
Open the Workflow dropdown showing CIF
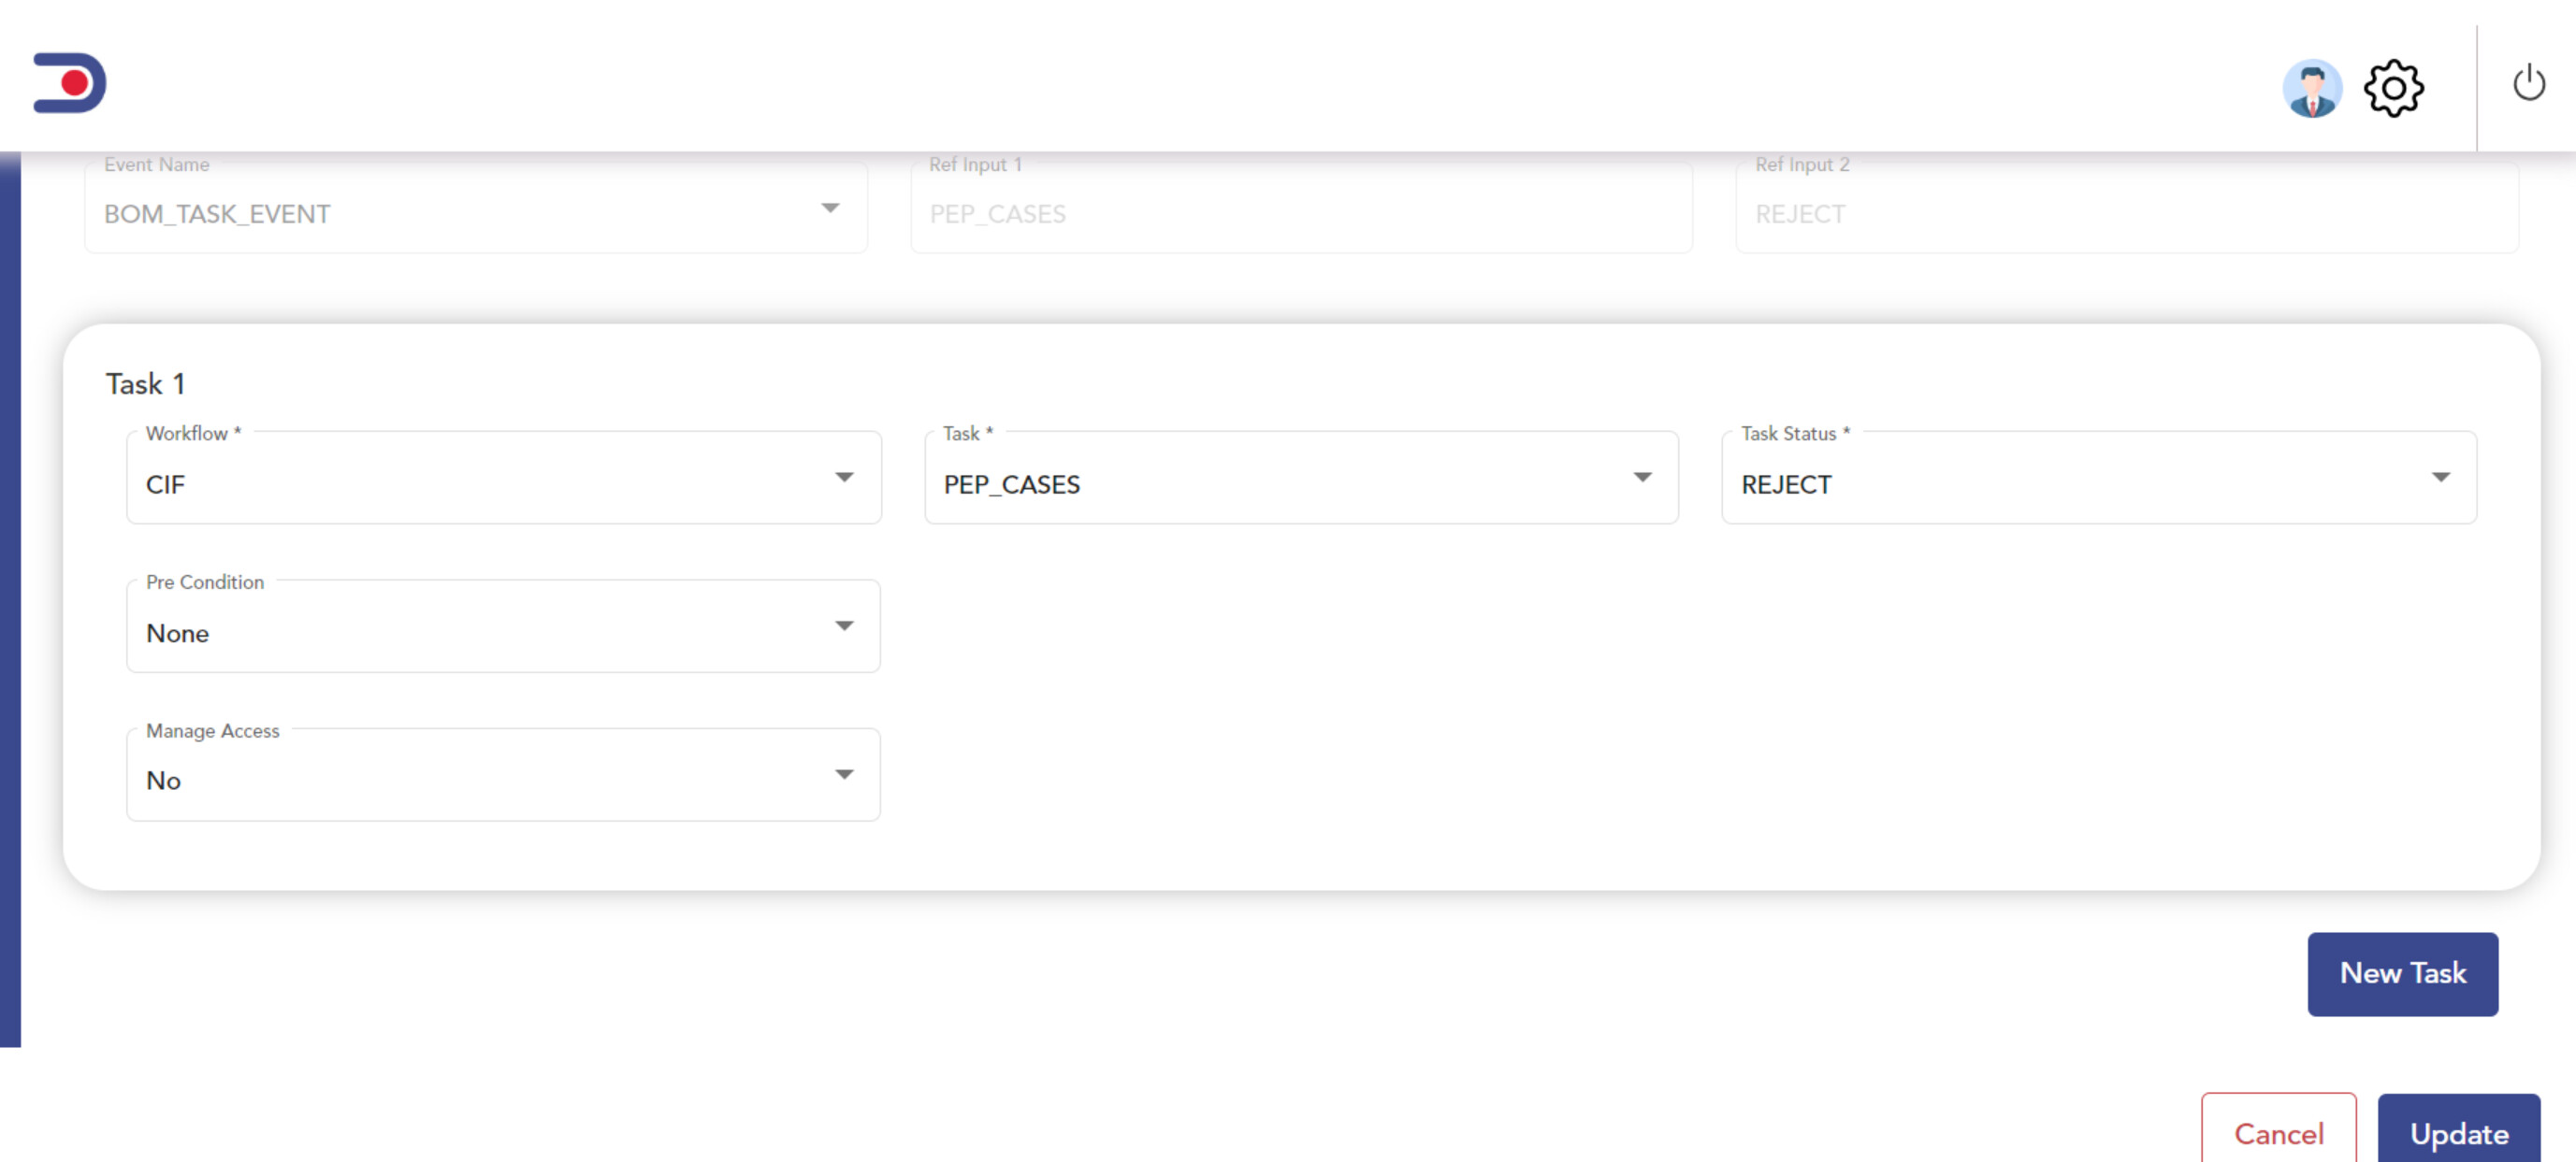(x=504, y=478)
